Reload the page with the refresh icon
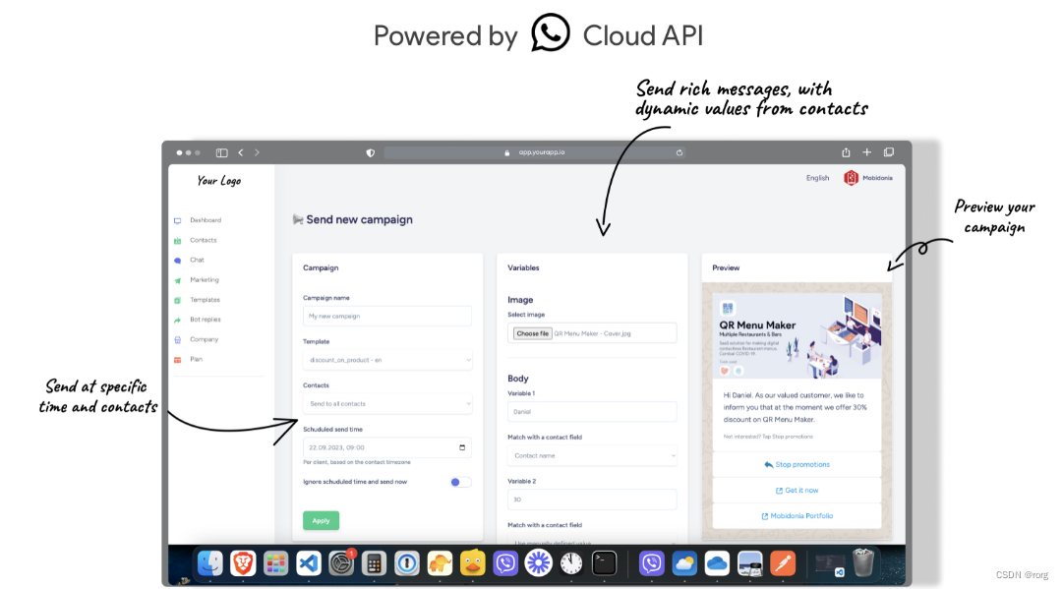The width and height of the screenshot is (1063, 589). [679, 152]
